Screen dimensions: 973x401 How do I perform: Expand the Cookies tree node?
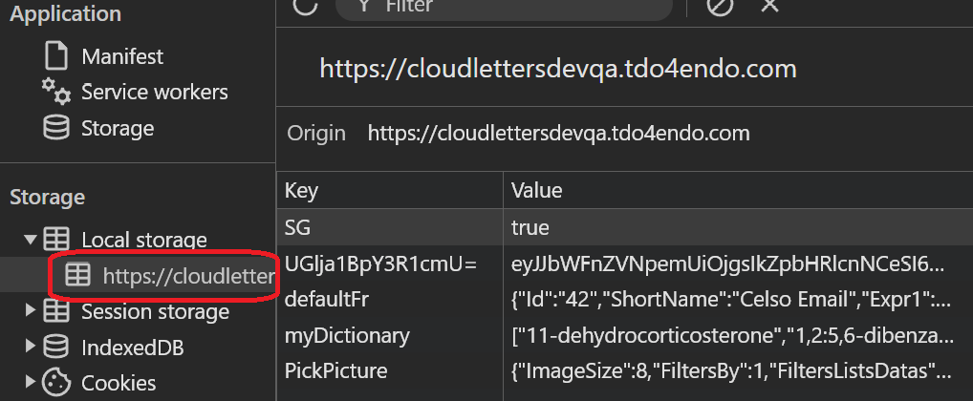pyautogui.click(x=31, y=383)
